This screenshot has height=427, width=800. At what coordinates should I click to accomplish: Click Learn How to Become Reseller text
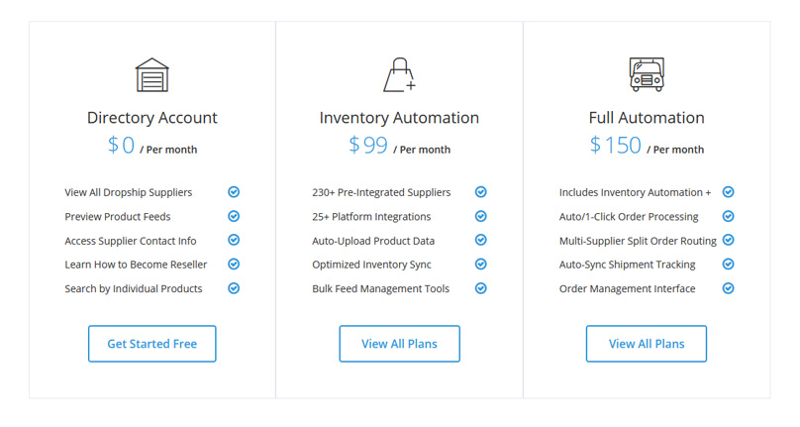(x=137, y=265)
